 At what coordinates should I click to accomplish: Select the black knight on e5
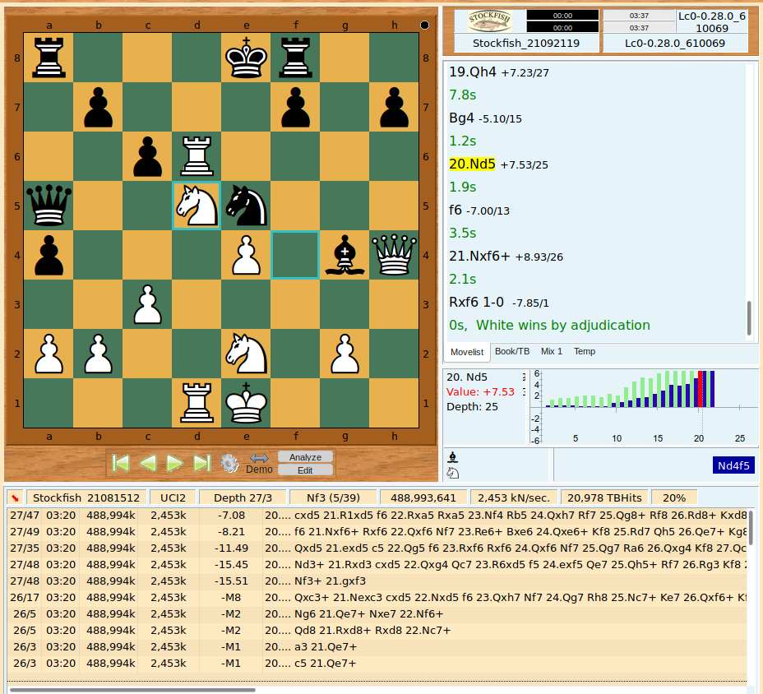point(246,206)
